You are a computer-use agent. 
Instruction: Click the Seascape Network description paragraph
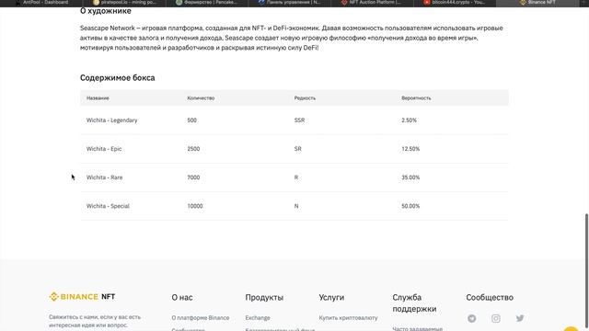[x=292, y=38]
